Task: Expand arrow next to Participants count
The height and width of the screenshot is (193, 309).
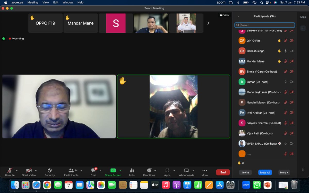Action: 81,170
